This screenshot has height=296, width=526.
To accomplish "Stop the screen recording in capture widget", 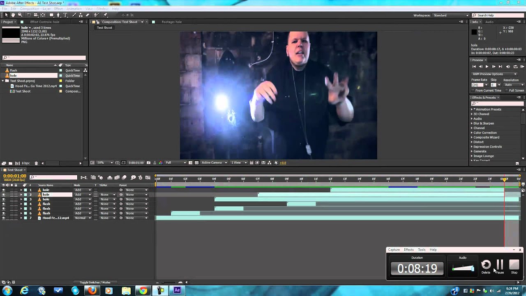I will pyautogui.click(x=514, y=266).
